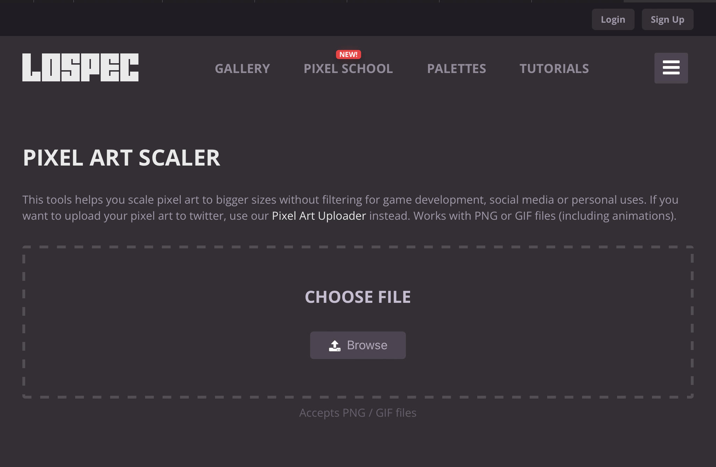Click the red NEW! badge
This screenshot has height=467, width=716.
coord(348,54)
